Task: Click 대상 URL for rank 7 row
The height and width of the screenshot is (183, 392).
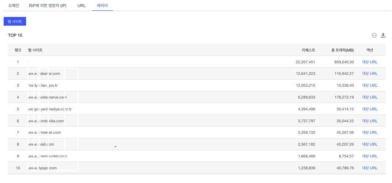Action: pos(370,132)
